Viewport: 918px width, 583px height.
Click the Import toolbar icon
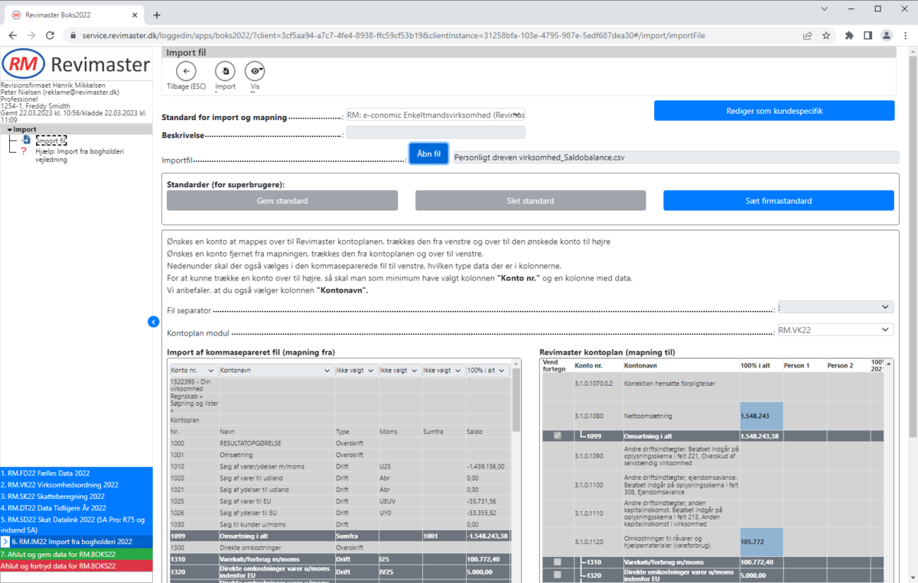point(225,71)
